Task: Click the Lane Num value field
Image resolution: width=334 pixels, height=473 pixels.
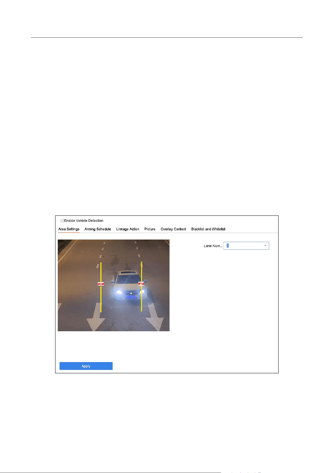Action: coord(246,246)
